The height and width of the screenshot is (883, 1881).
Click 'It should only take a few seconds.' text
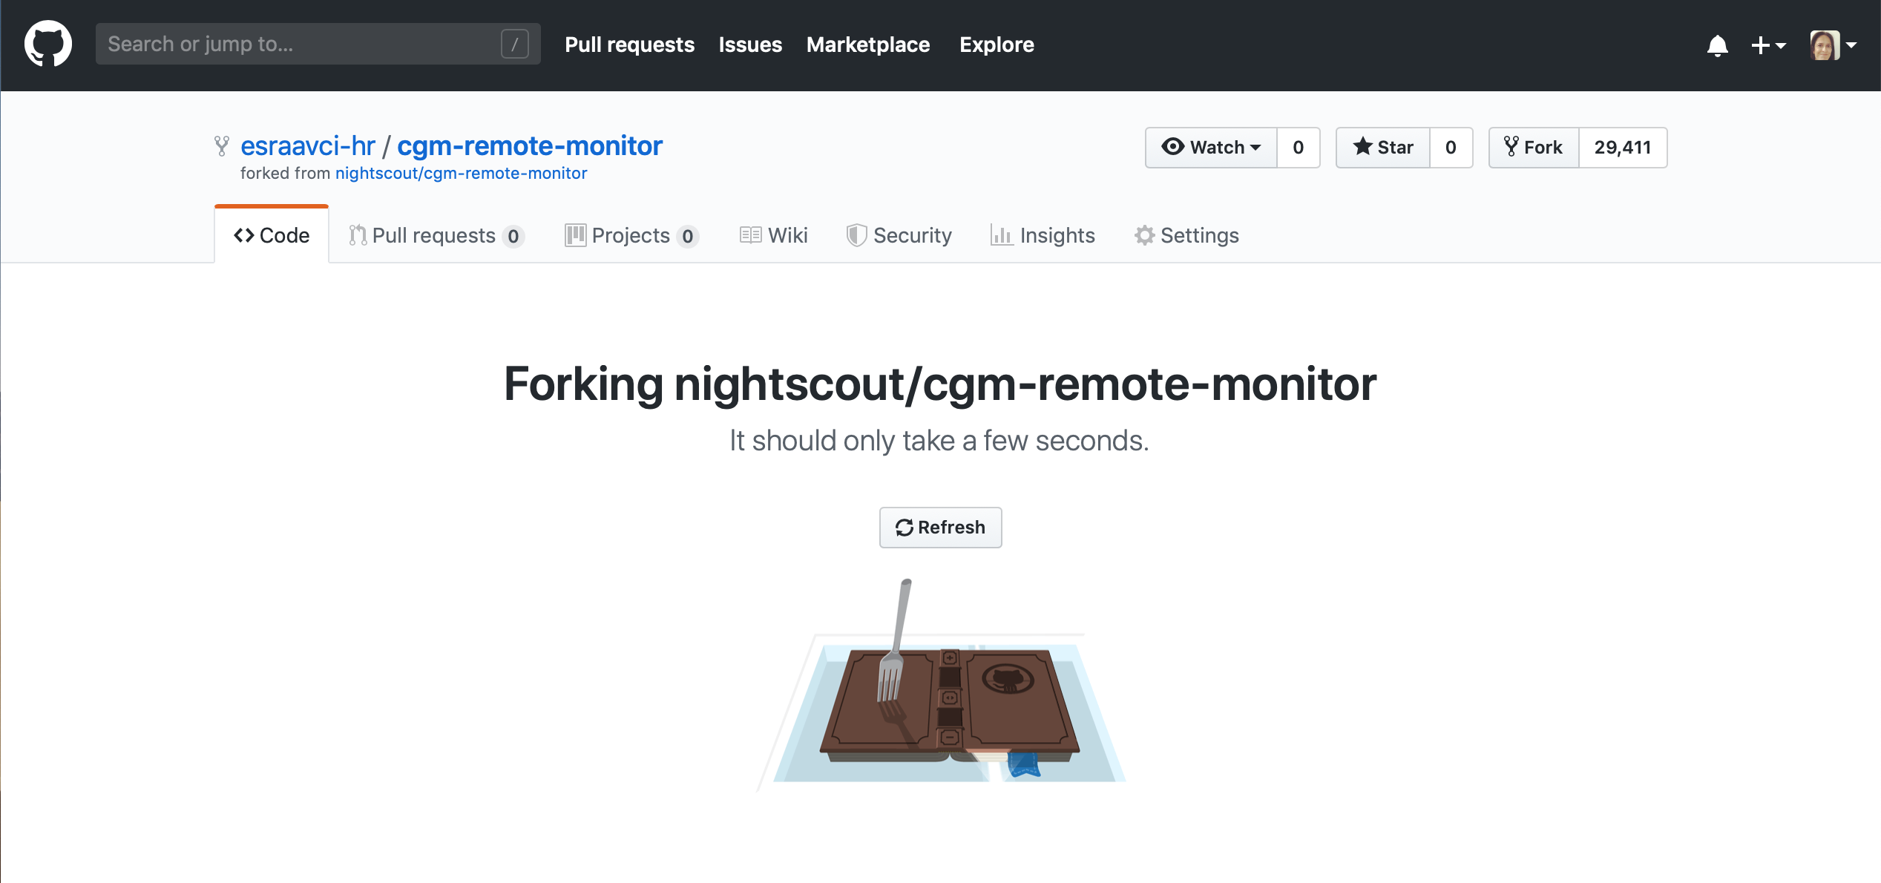coord(939,441)
